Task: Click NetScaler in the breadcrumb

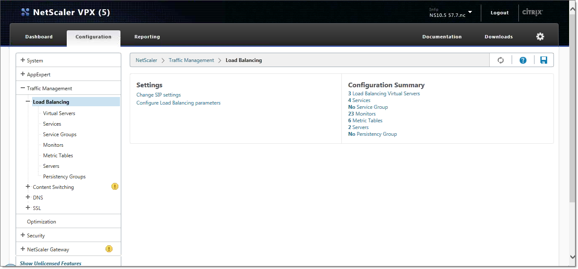Action: pyautogui.click(x=146, y=60)
